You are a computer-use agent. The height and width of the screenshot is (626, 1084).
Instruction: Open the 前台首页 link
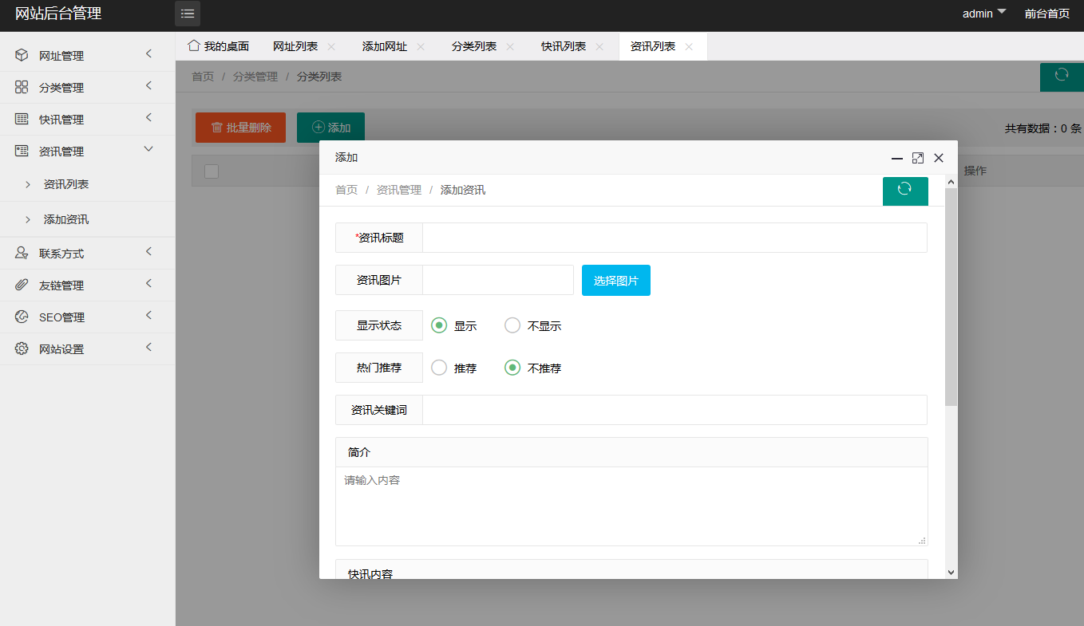[x=1046, y=14]
